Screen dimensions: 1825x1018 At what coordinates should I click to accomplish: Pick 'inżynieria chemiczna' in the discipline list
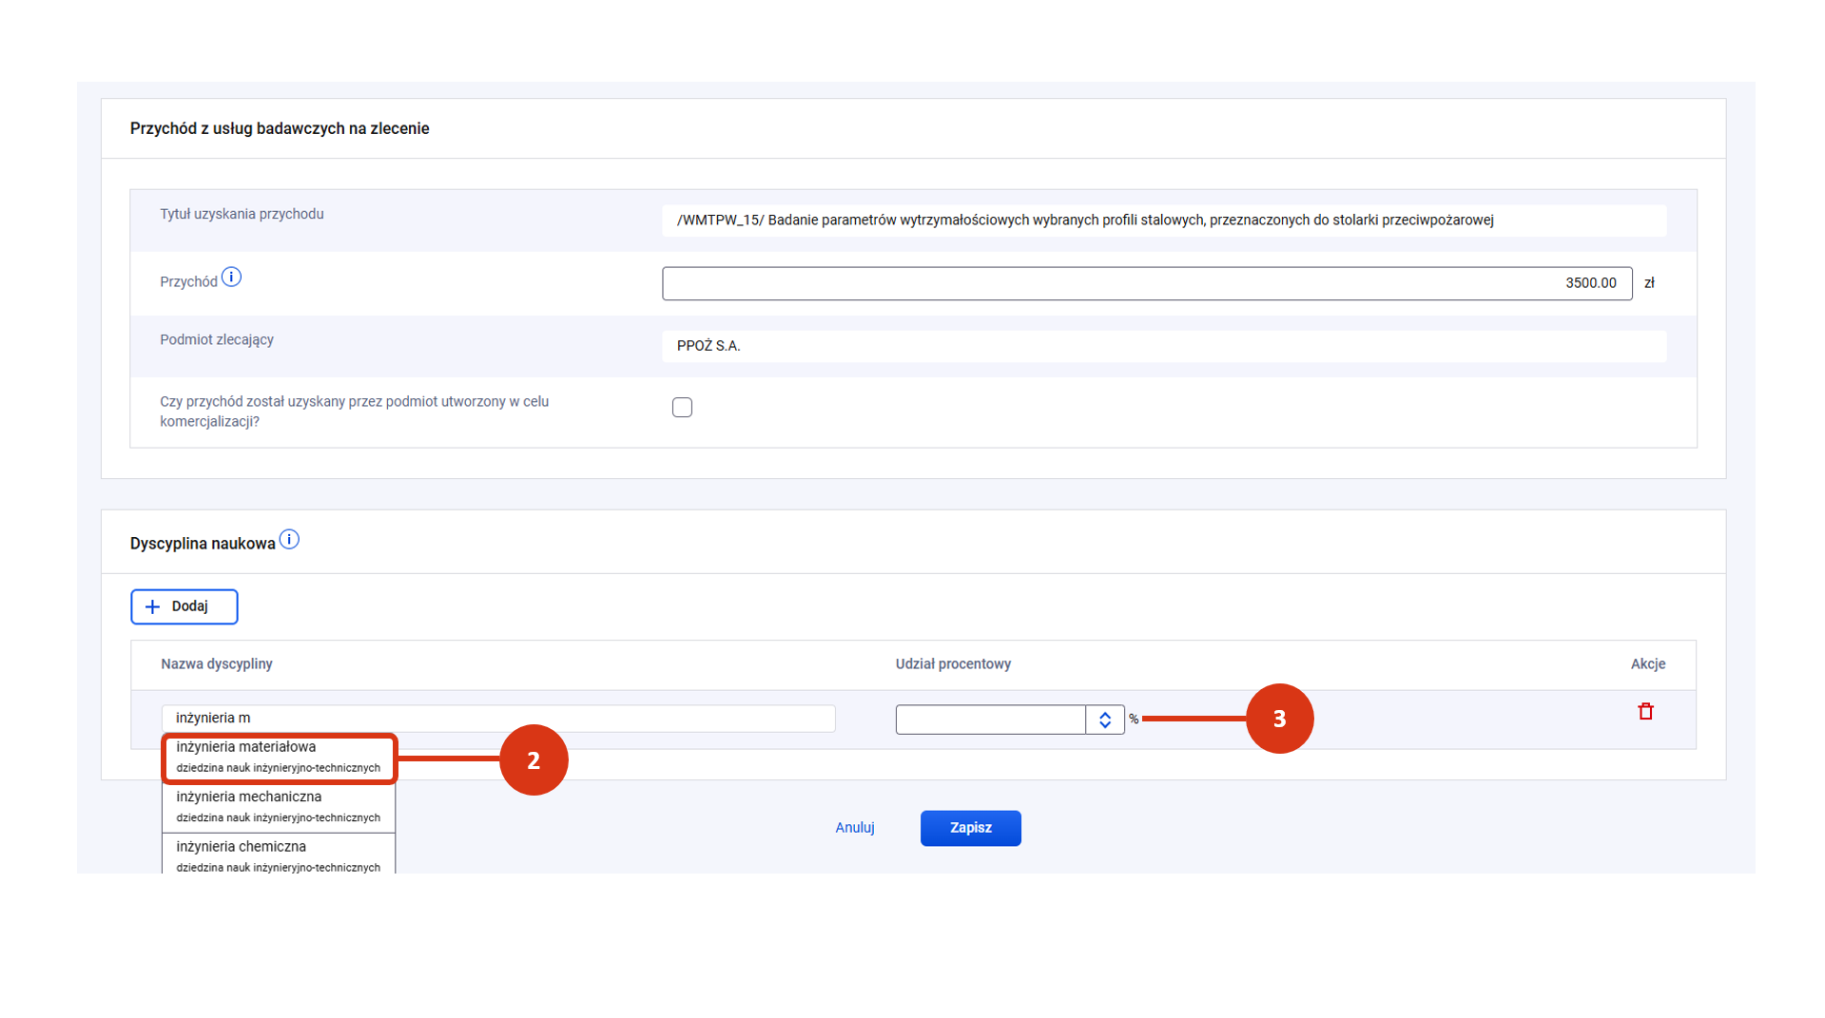tap(279, 855)
